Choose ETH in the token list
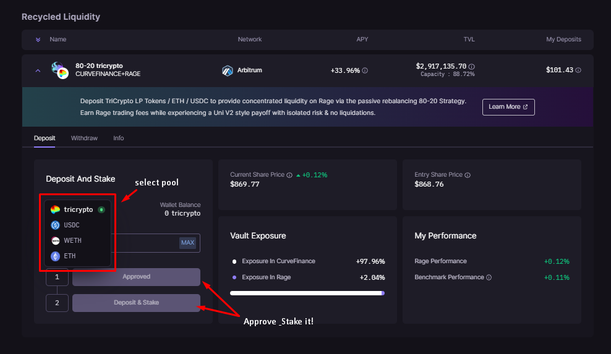The width and height of the screenshot is (611, 354). (x=77, y=256)
